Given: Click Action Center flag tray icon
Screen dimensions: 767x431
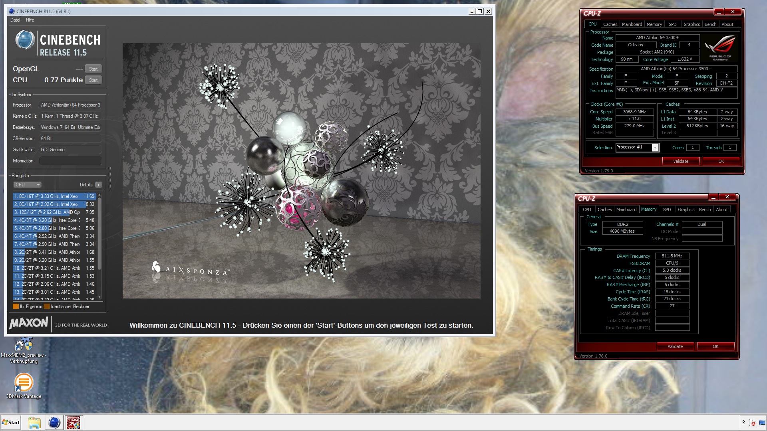Looking at the screenshot, I should (752, 423).
